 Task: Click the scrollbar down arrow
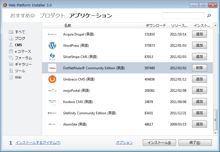tap(215, 133)
